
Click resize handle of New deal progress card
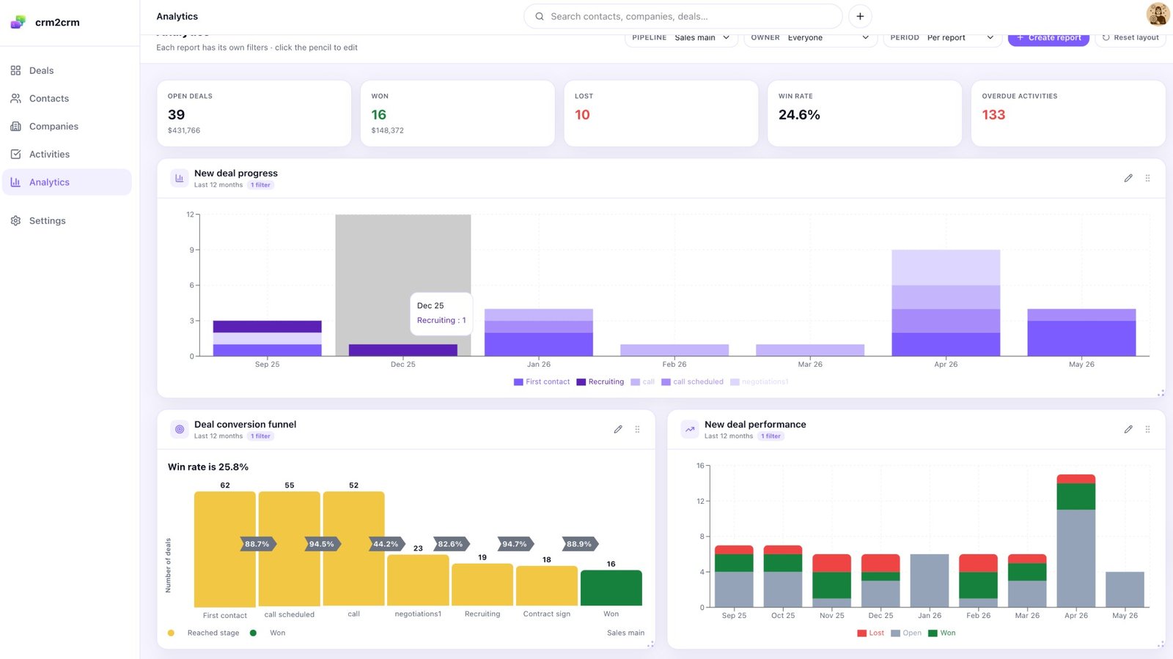(x=1161, y=393)
